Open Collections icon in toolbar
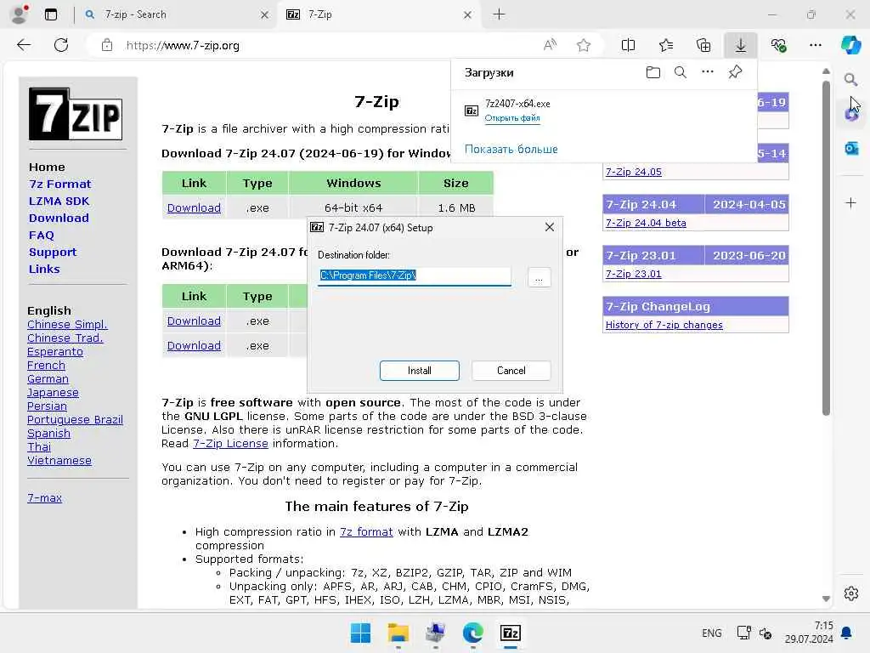The height and width of the screenshot is (653, 870). tap(703, 45)
